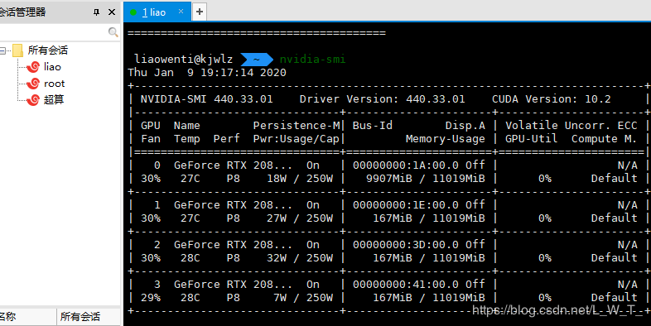Click the 'Persistence-M' column header
The height and width of the screenshot is (326, 651).
[297, 126]
